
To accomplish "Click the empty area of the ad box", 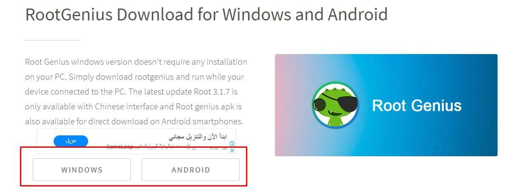I will click(x=128, y=138).
